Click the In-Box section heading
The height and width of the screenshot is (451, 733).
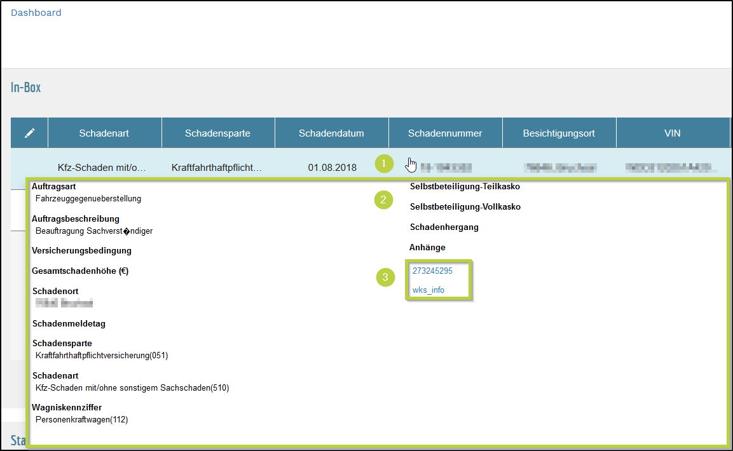point(26,88)
